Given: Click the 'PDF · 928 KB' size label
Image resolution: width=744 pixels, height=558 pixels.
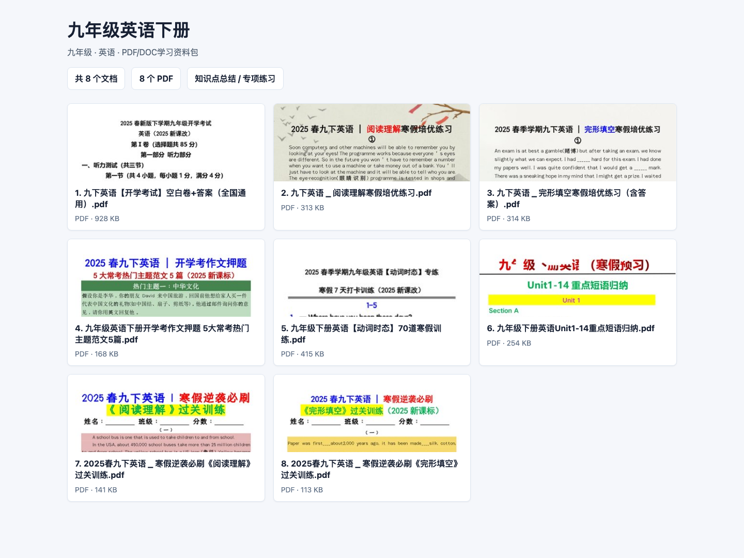Looking at the screenshot, I should pyautogui.click(x=97, y=219).
